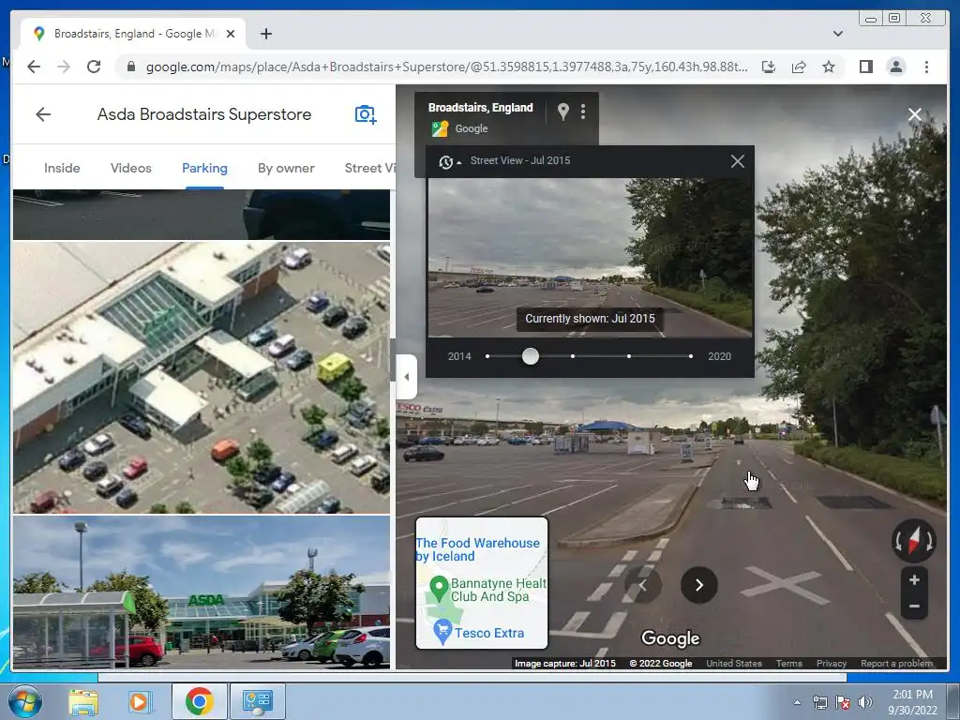The height and width of the screenshot is (720, 960).
Task: Open the time travel clock dropdown
Action: pos(449,161)
